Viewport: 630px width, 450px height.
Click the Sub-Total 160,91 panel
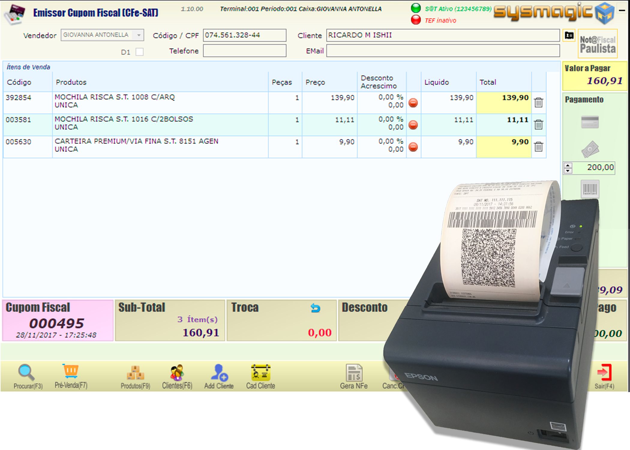pos(170,320)
